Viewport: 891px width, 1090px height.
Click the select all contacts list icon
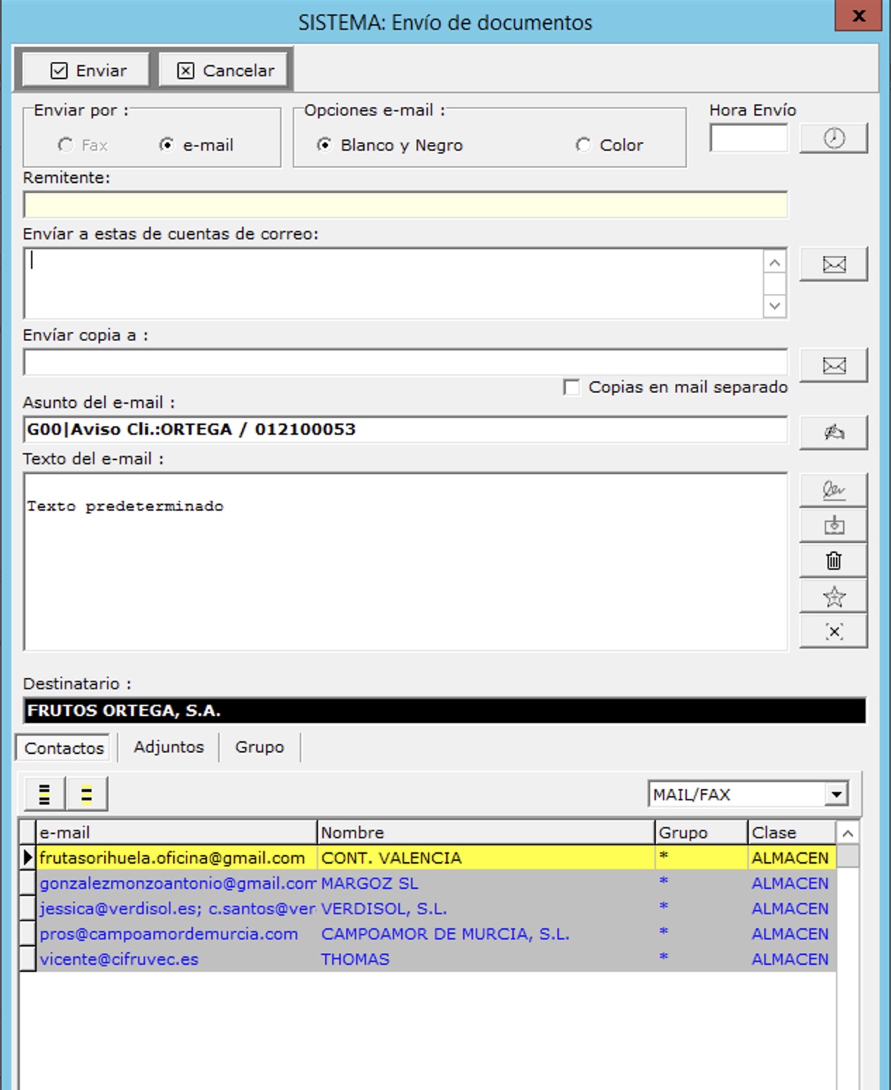44,794
